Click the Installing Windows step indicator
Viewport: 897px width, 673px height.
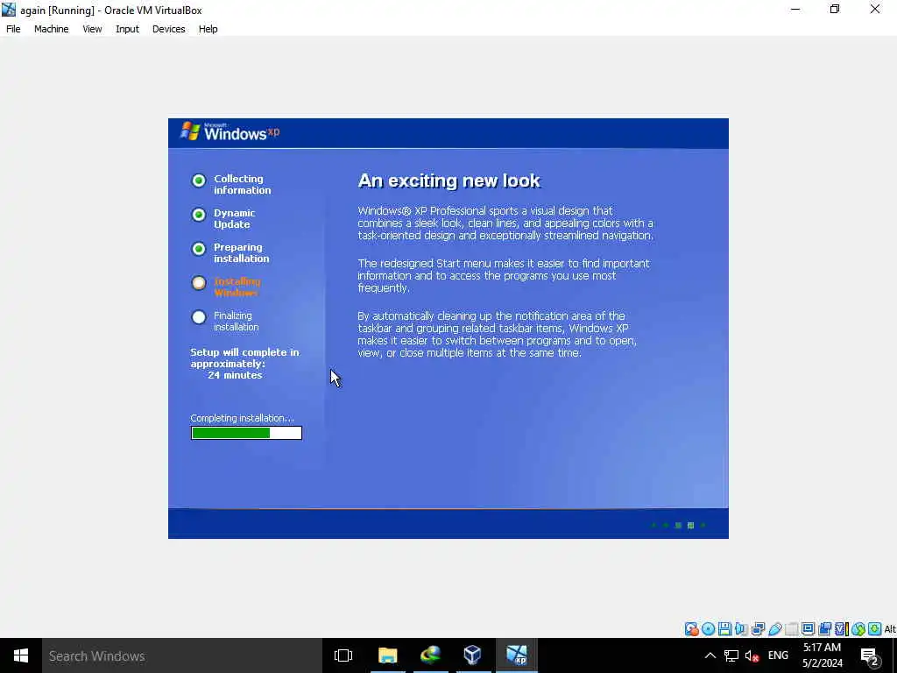[199, 283]
